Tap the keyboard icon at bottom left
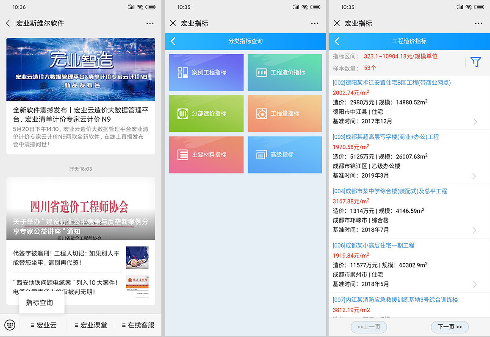 tap(10, 325)
